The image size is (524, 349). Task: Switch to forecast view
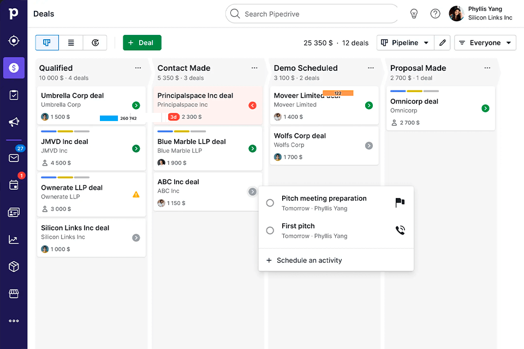pos(95,43)
